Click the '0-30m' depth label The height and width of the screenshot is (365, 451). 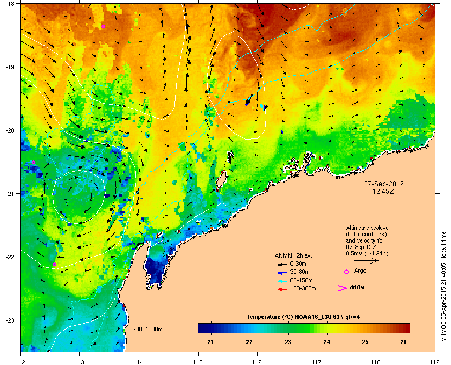pyautogui.click(x=299, y=264)
